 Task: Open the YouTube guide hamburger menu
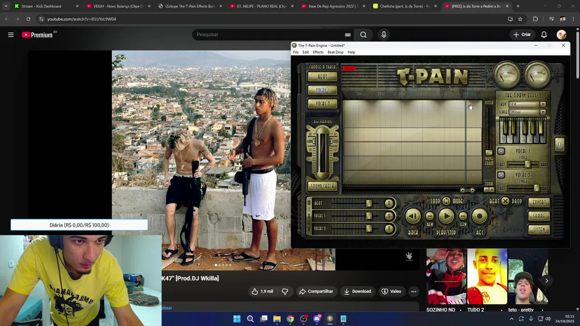(11, 35)
